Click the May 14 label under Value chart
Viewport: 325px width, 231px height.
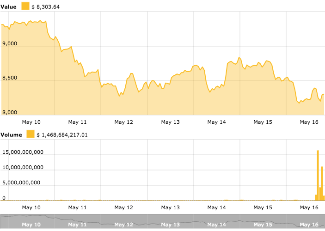[217, 122]
